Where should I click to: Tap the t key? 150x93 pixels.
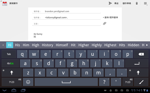tap(69, 54)
